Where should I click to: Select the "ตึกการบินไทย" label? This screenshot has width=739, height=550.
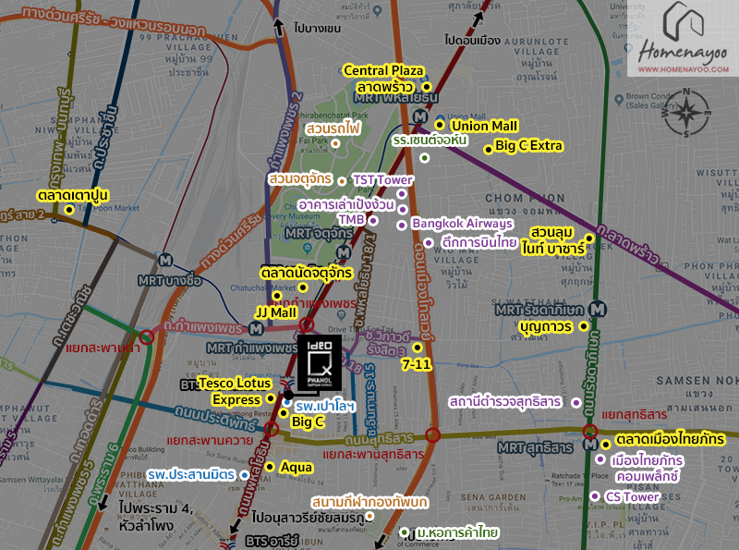[479, 242]
